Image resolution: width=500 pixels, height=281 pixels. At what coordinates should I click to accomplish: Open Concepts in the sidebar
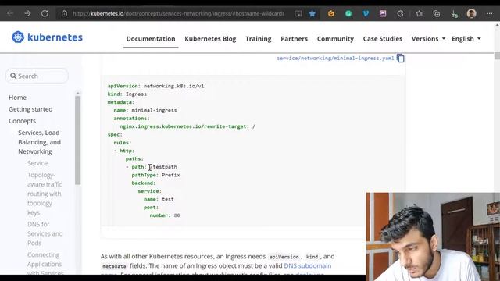23,121
